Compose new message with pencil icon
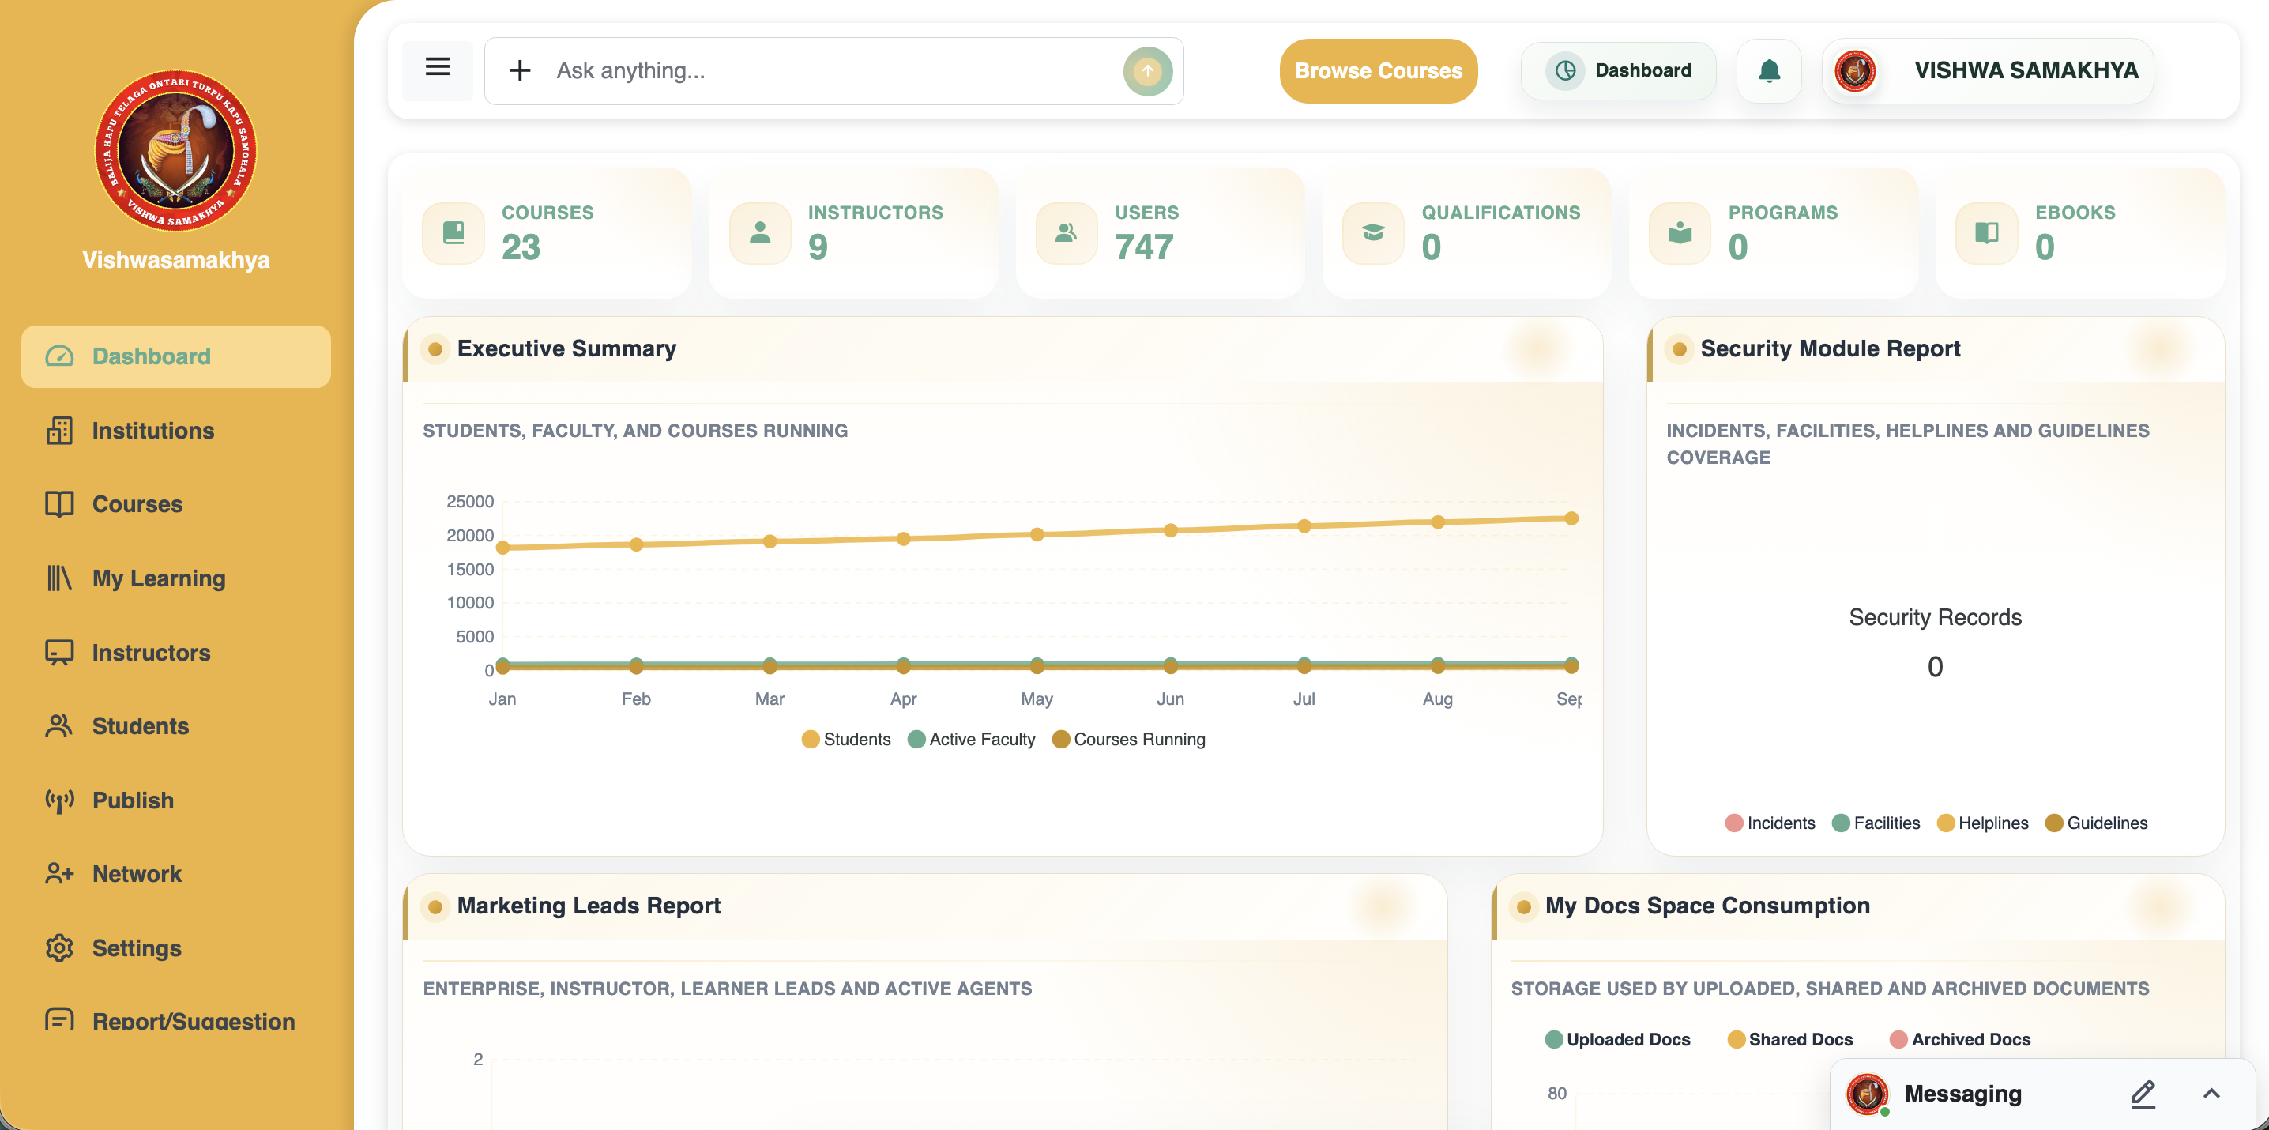The width and height of the screenshot is (2269, 1130). (x=2142, y=1093)
